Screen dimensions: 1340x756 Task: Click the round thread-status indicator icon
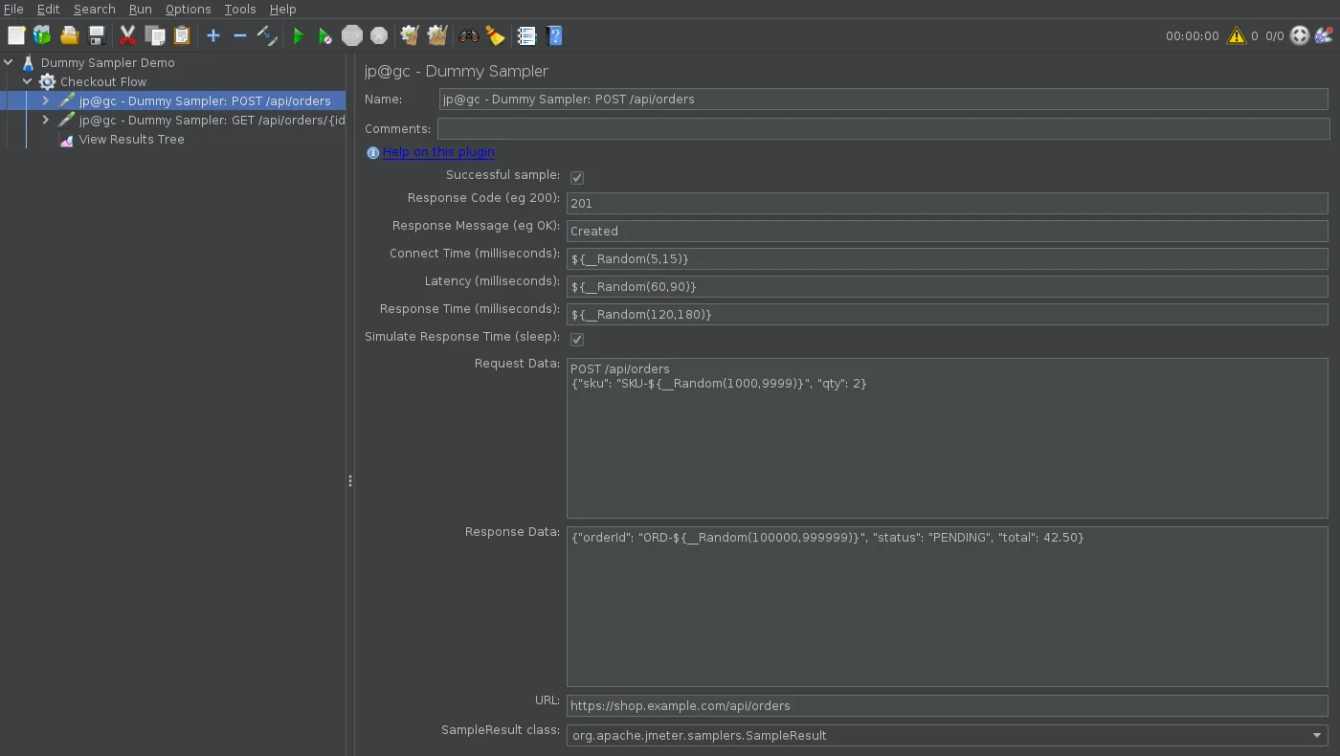tap(1300, 35)
